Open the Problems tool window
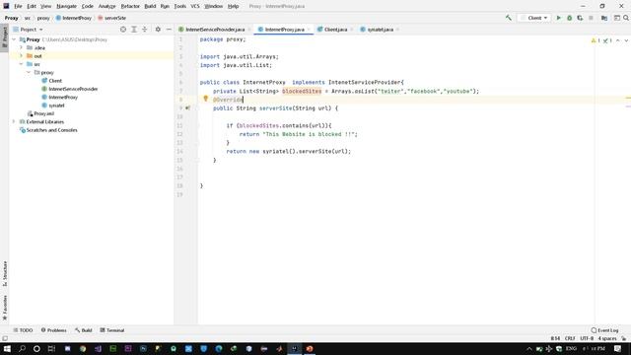Screen dimensions: 631x355 (x=53, y=330)
